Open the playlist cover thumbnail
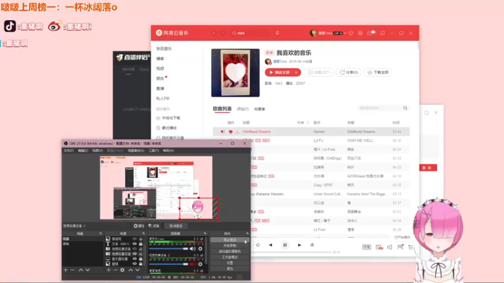 (x=235, y=73)
